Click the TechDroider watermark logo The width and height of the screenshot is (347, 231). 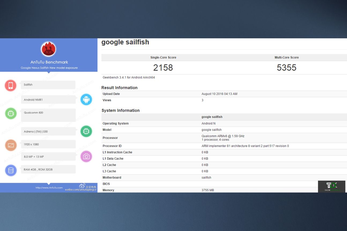point(331,186)
